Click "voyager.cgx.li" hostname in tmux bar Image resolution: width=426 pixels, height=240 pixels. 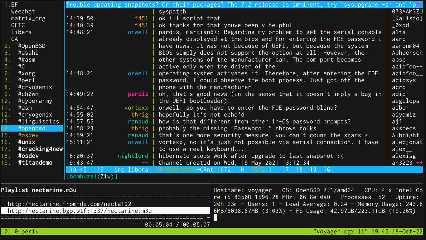tap(341, 232)
